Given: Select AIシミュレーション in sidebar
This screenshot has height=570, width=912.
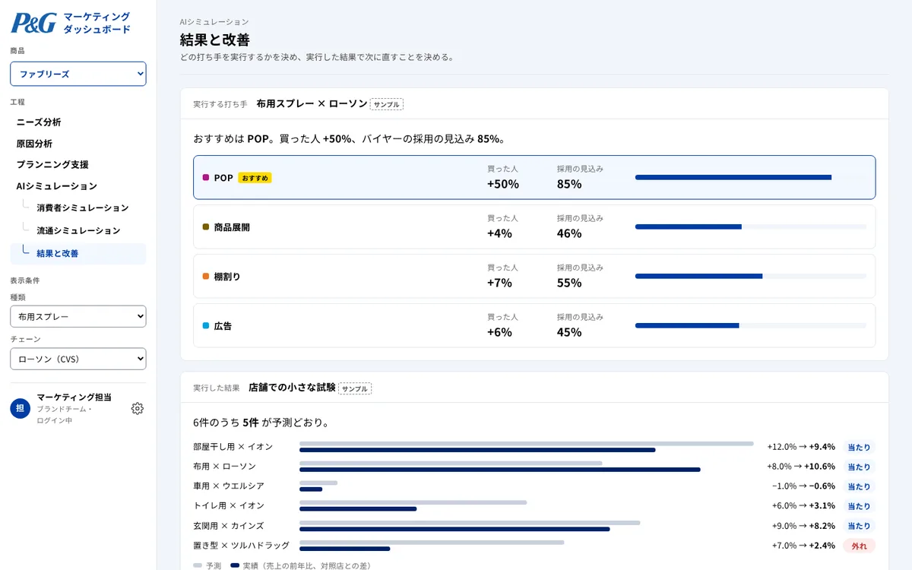Looking at the screenshot, I should click(57, 185).
